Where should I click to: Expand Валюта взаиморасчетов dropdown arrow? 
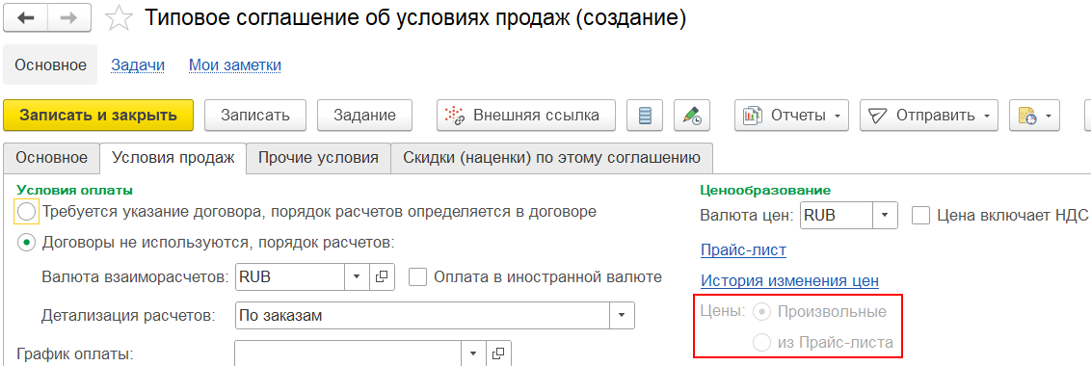tap(357, 277)
